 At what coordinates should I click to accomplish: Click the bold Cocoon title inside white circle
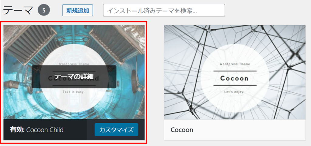(234, 78)
